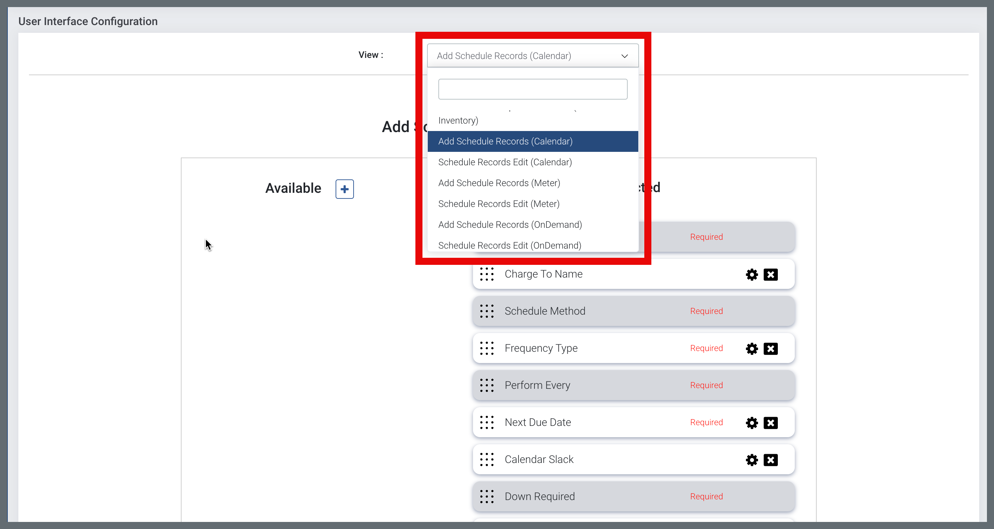
Task: Remove the Next Due Date field
Action: [x=770, y=423]
